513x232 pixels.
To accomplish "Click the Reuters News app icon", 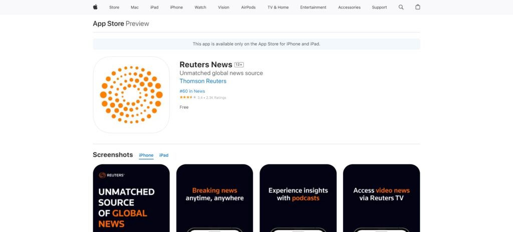I will (x=131, y=95).
